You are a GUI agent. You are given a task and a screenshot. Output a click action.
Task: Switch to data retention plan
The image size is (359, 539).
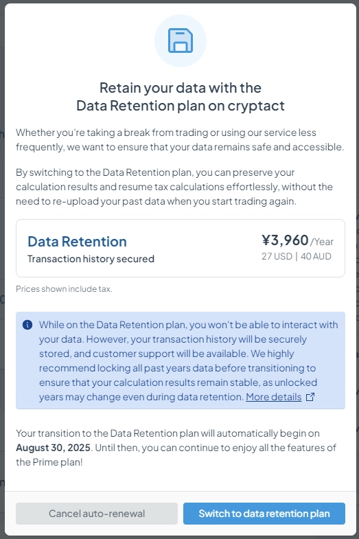[264, 514]
